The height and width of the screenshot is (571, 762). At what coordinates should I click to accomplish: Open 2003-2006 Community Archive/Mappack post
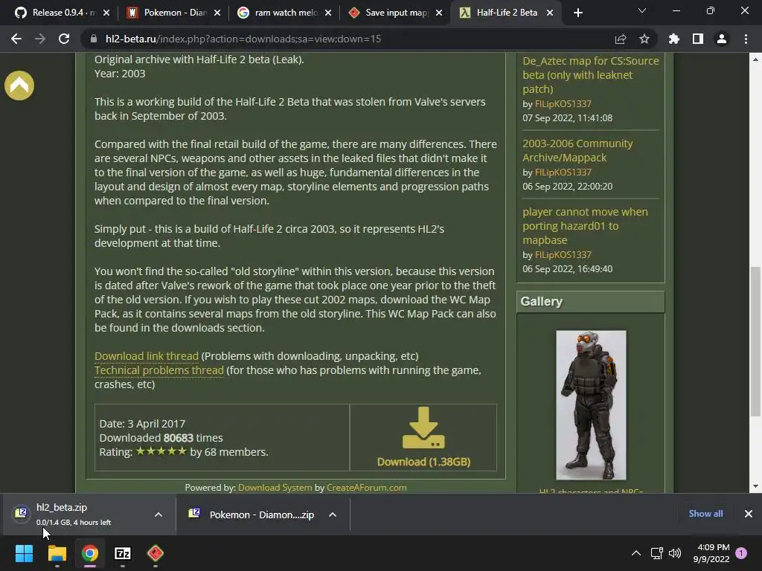click(x=577, y=150)
